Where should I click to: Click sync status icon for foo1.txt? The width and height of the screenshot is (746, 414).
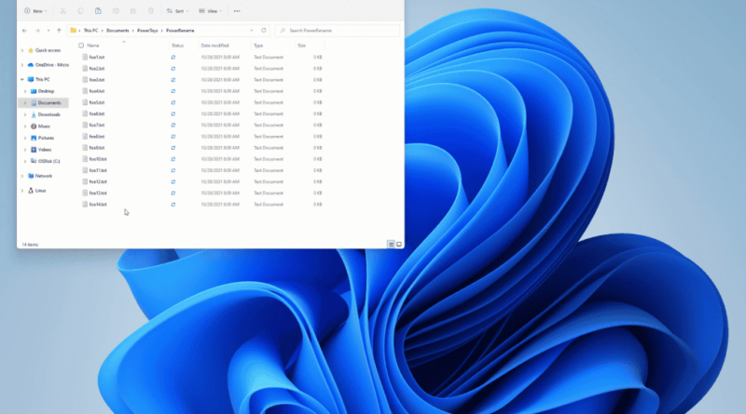[173, 57]
